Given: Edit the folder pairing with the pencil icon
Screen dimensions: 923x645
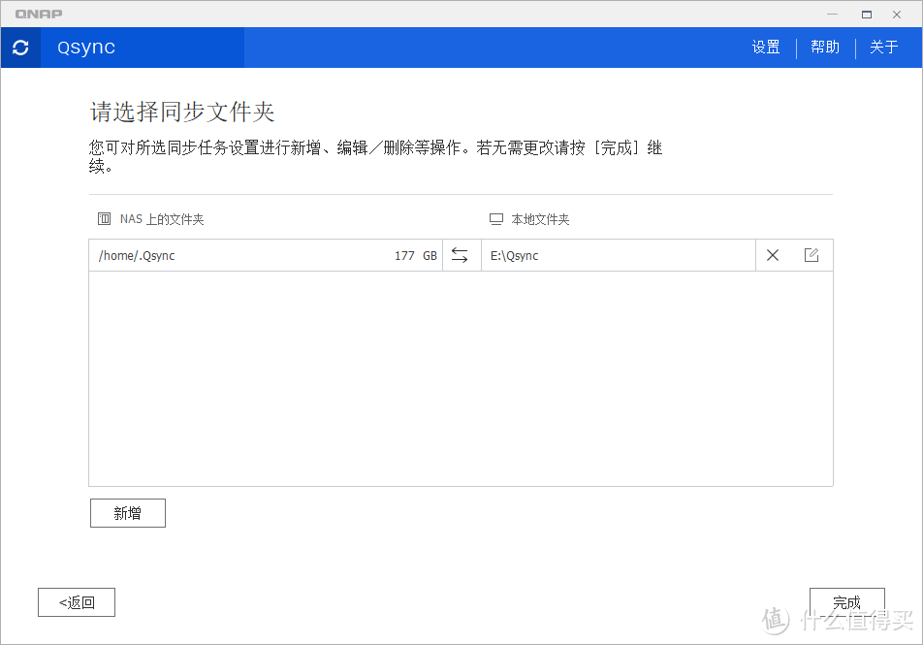Looking at the screenshot, I should point(812,255).
